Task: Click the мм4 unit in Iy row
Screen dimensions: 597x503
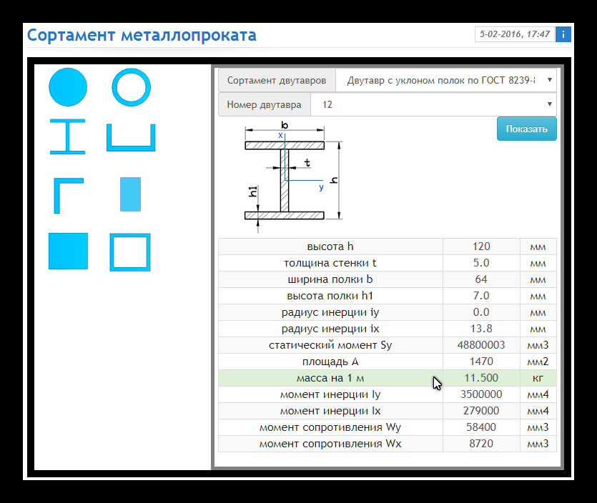Action: click(538, 394)
